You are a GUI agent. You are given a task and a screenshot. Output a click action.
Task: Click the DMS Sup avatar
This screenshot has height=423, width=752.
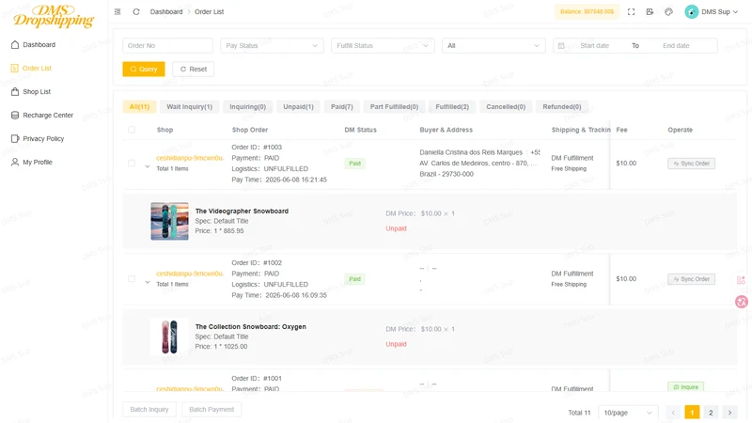[x=691, y=11]
